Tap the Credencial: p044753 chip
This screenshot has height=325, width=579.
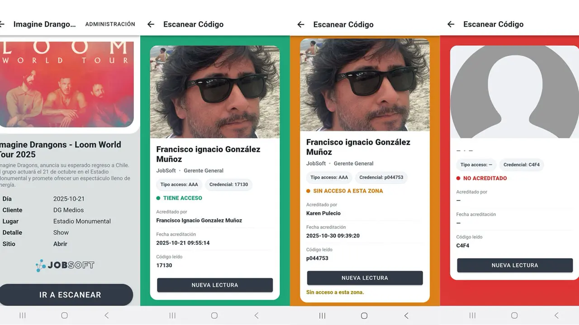(381, 177)
